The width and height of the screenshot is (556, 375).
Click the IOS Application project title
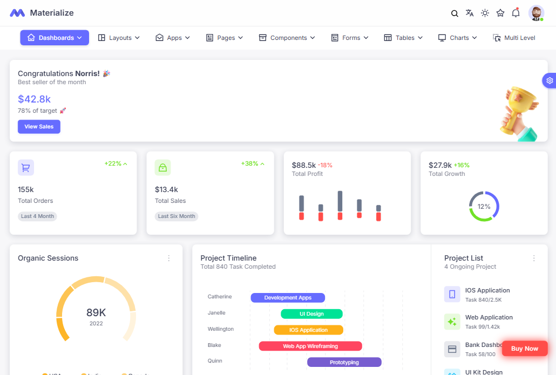coord(487,290)
